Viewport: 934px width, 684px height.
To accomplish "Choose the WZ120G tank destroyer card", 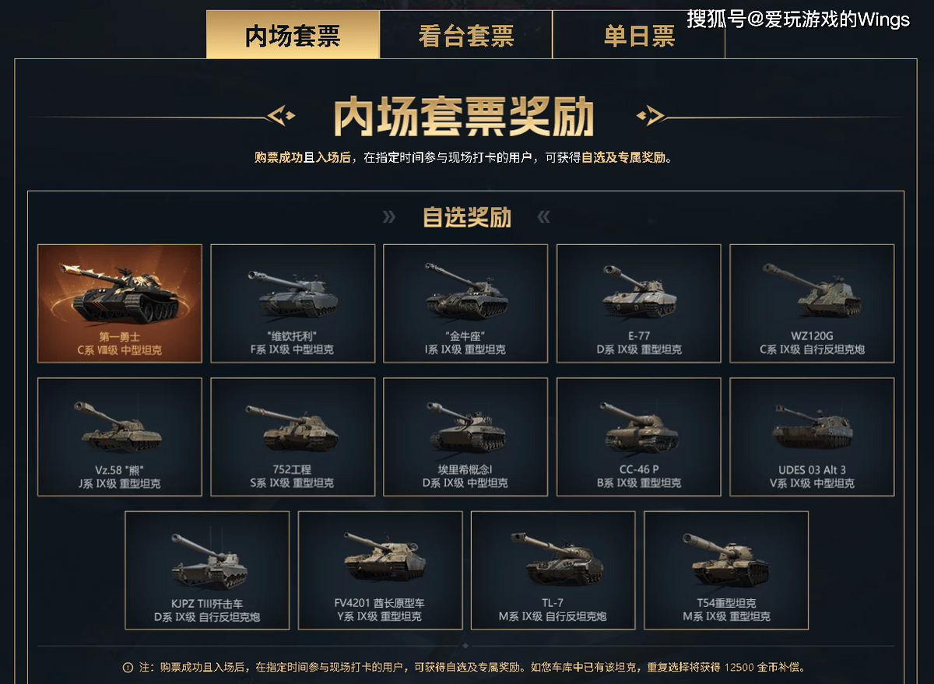I will pos(812,303).
